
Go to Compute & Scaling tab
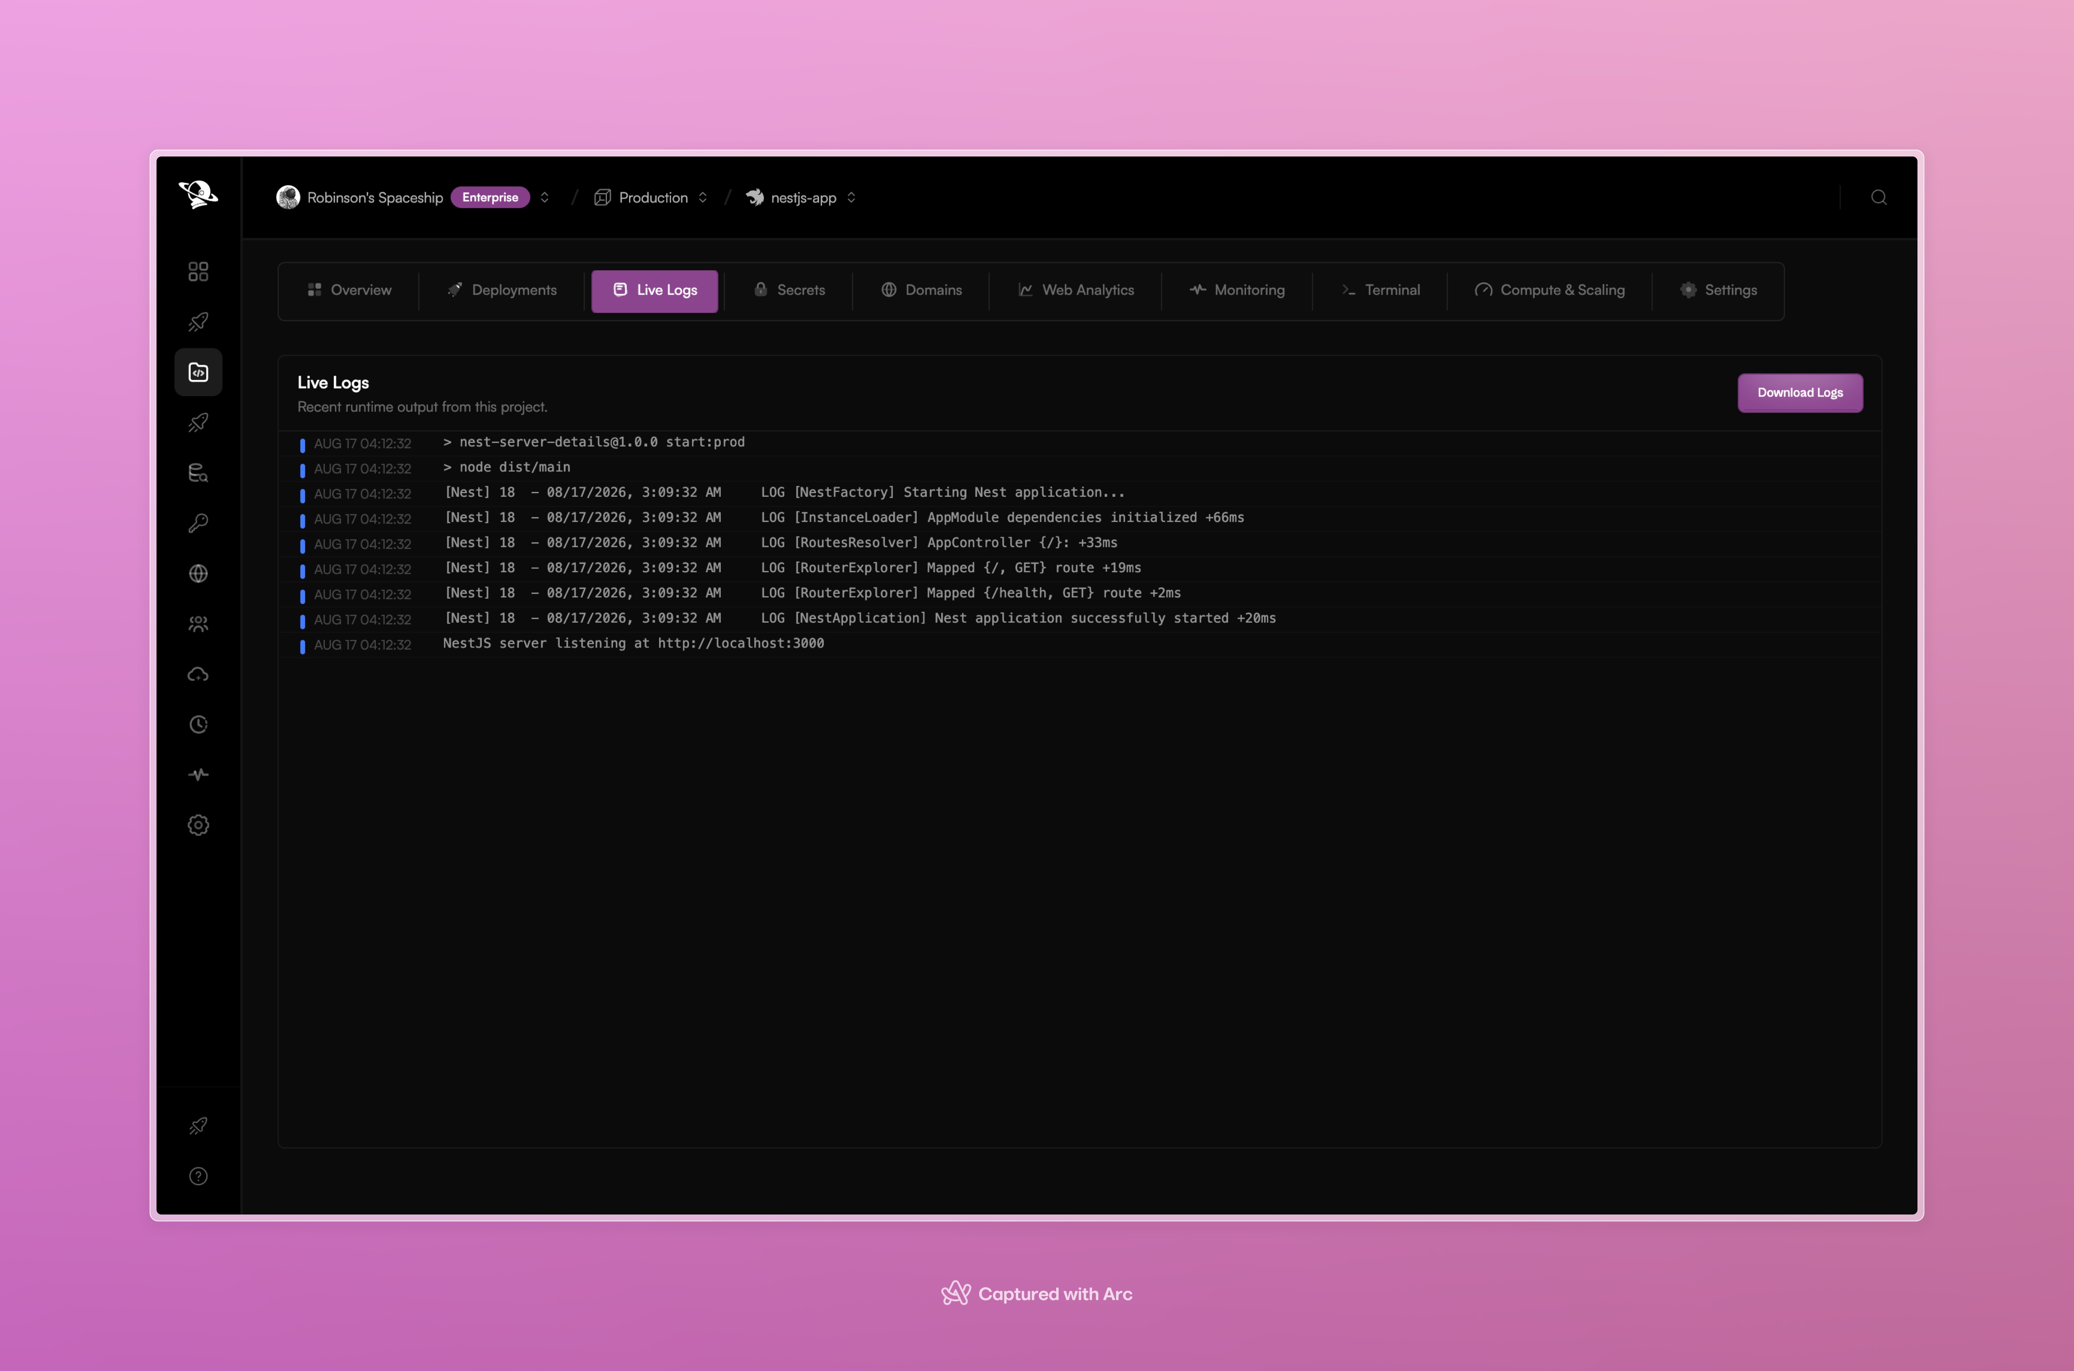click(x=1550, y=290)
